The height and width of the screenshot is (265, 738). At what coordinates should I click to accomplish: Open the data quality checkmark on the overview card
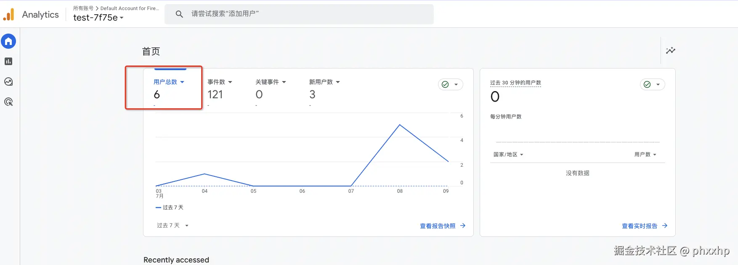pyautogui.click(x=450, y=84)
